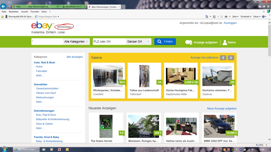The image size is (271, 152).
Task: Click the Ausloggen link
Action: coord(230,23)
